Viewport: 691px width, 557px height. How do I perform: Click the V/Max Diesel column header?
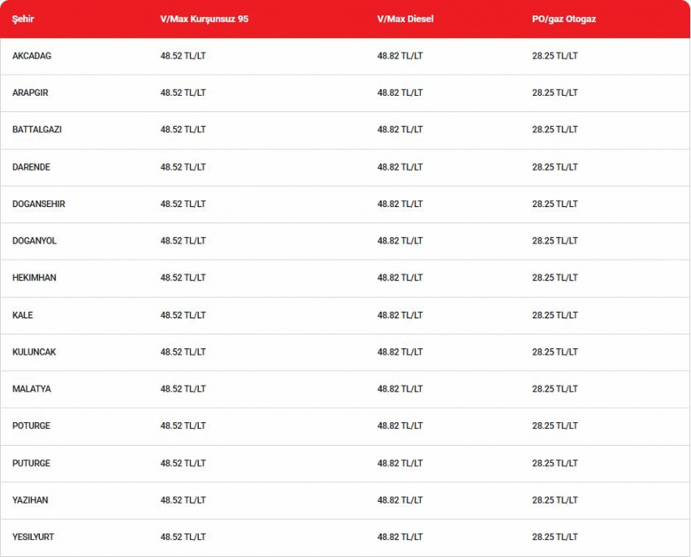click(x=405, y=19)
